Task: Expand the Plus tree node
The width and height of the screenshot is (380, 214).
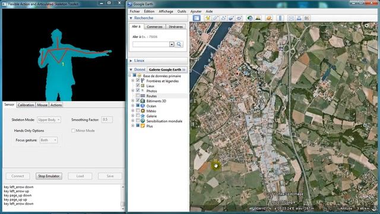Action: 132,125
